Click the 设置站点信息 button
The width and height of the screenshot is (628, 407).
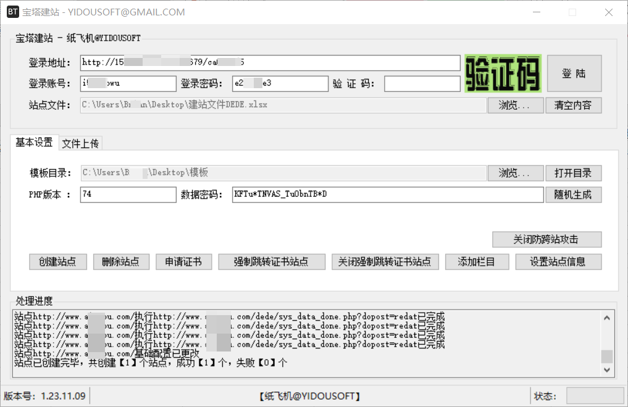[x=558, y=262]
